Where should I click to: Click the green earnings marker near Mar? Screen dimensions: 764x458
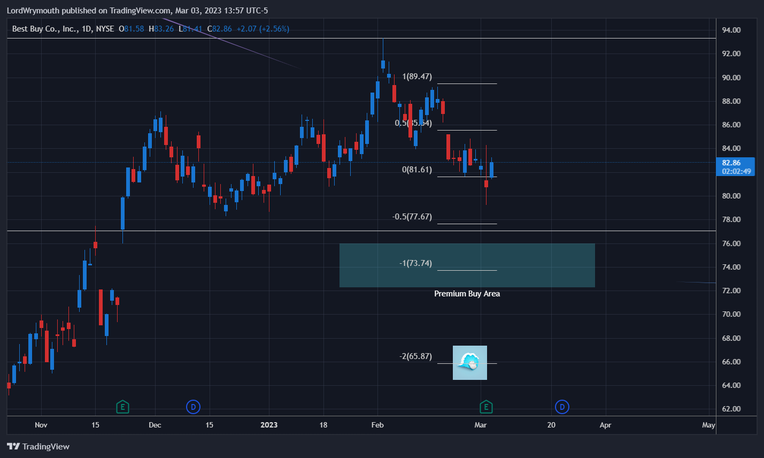[x=485, y=407]
